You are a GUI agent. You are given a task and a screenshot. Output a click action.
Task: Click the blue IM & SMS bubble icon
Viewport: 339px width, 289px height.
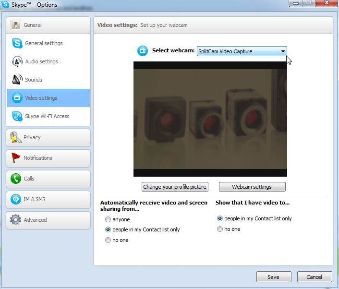(16, 199)
